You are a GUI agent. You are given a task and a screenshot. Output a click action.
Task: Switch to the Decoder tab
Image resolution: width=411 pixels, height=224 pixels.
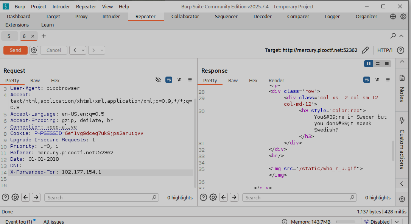tap(262, 16)
